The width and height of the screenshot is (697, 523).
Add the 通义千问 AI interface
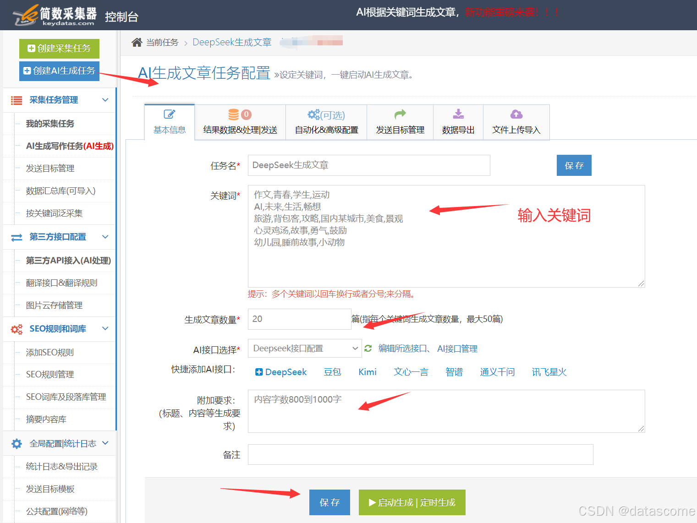coord(497,372)
